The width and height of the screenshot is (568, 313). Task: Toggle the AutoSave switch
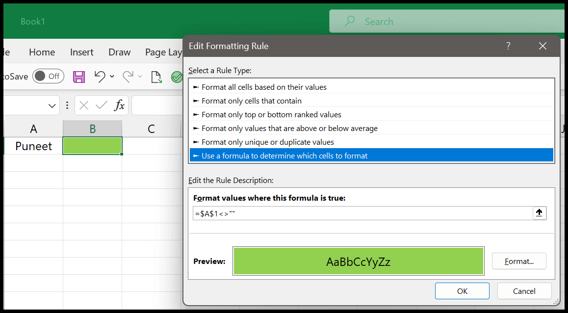point(48,76)
